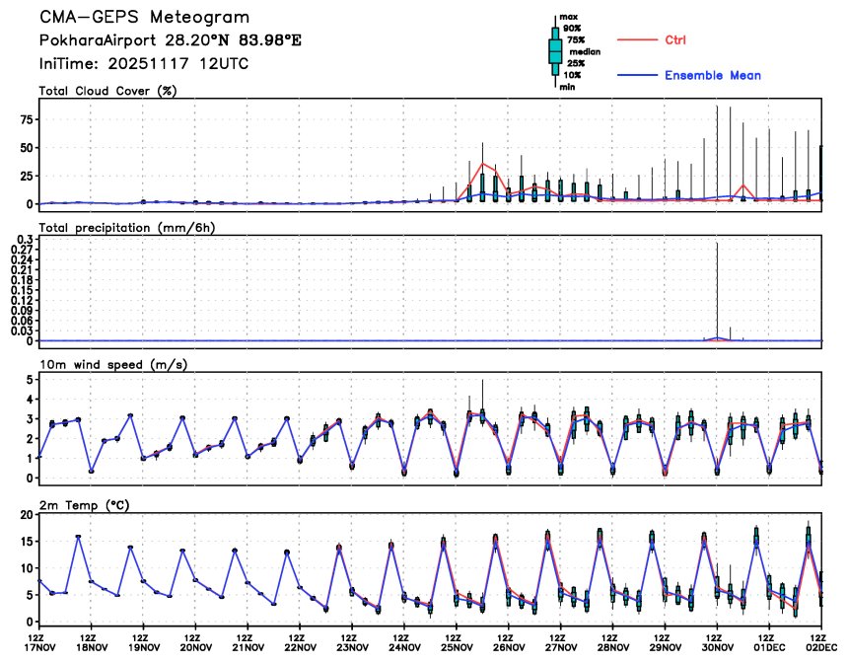Click the temperature 20 axis value
Viewport: 848px width, 663px height.
[x=27, y=515]
